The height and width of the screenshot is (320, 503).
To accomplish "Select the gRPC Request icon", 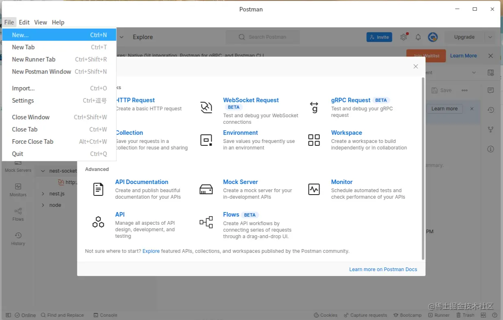I will coord(314,107).
